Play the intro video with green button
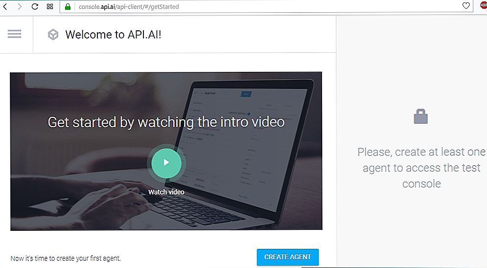487x268 pixels. point(166,162)
